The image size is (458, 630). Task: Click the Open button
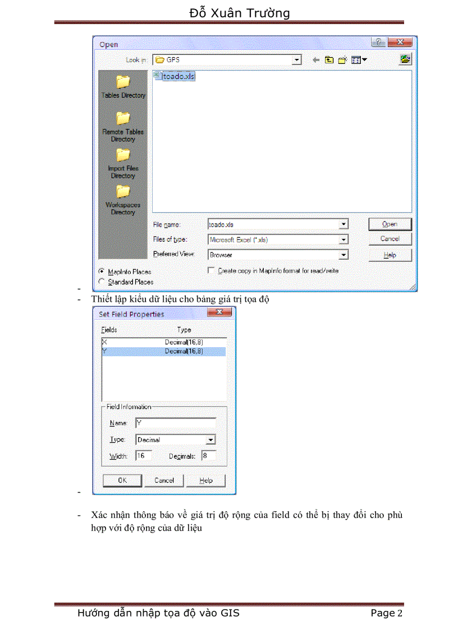tap(390, 224)
